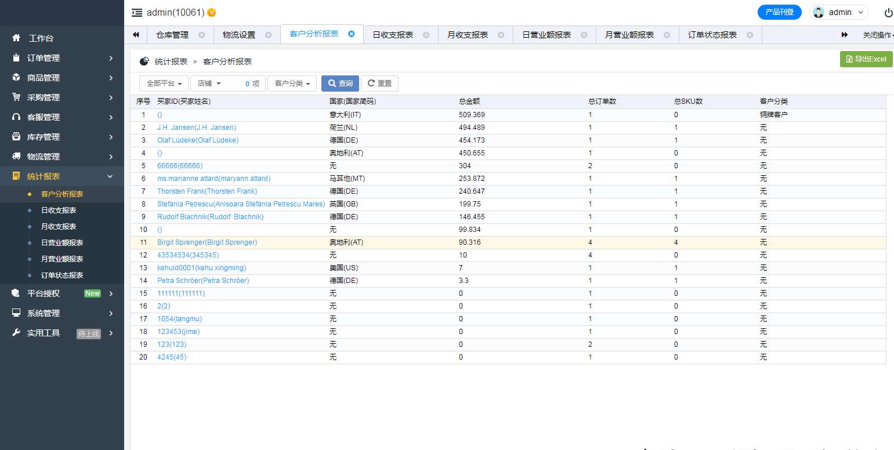The height and width of the screenshot is (450, 894).
Task: Click the orange VIP badge beside admin(10061)
Action: tap(212, 13)
